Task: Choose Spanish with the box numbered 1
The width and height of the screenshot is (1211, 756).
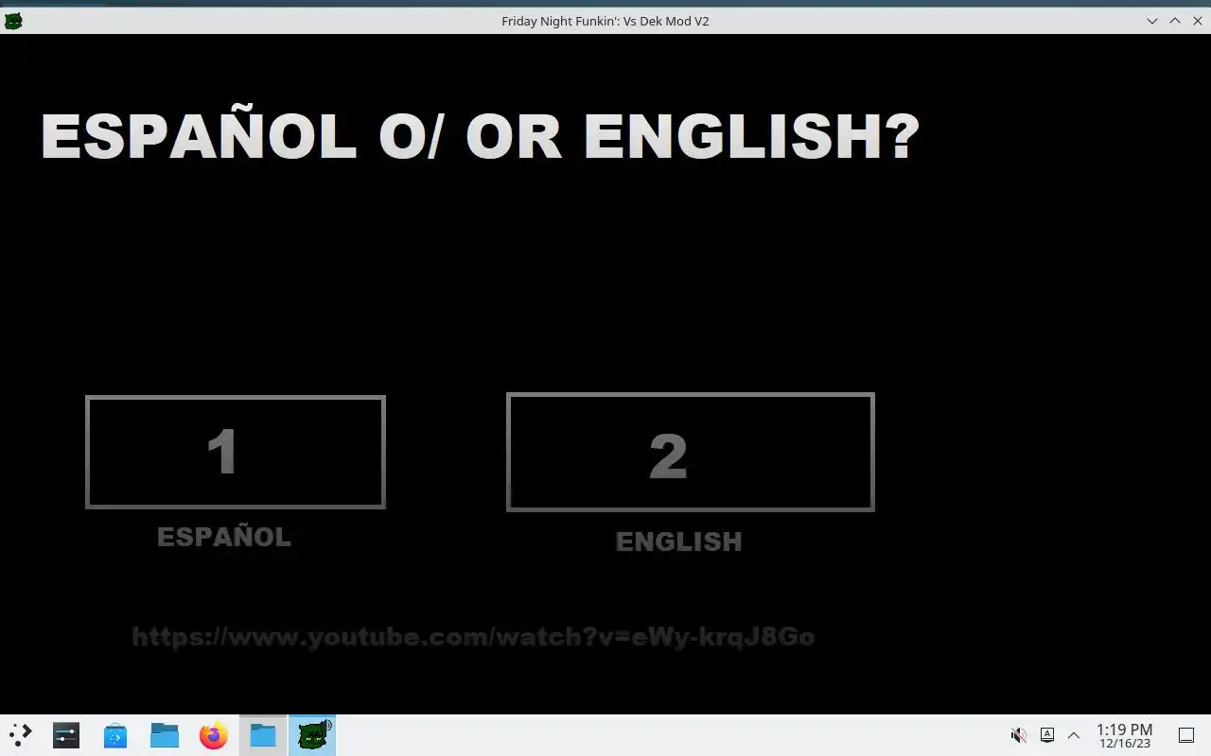Action: 236,452
